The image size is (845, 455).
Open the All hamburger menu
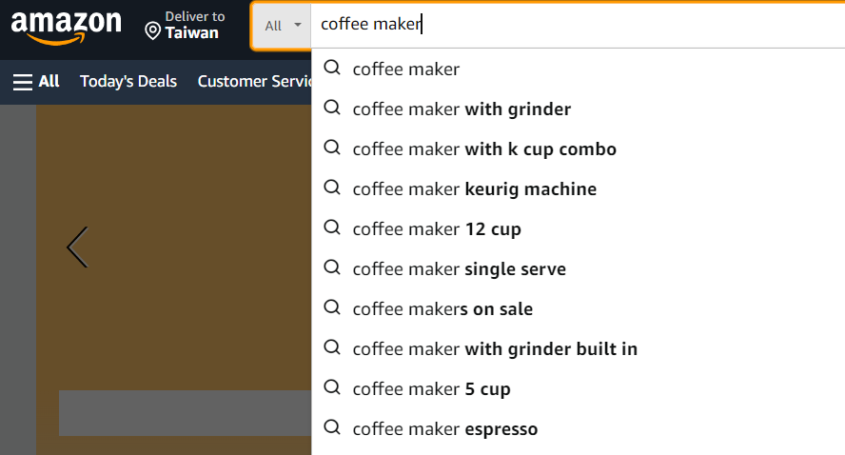coord(36,82)
